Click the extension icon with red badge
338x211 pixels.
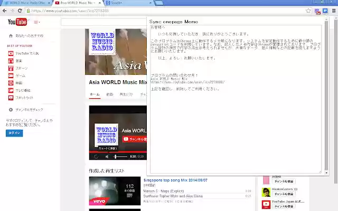pos(317,11)
